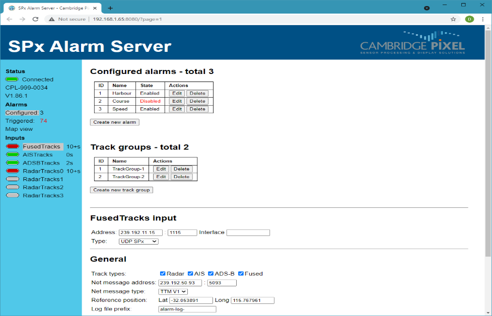
Task: Click the green ADSBTracks status indicator
Action: click(13, 163)
